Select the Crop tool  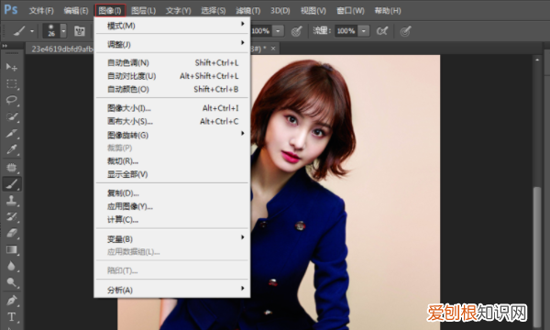pyautogui.click(x=12, y=133)
